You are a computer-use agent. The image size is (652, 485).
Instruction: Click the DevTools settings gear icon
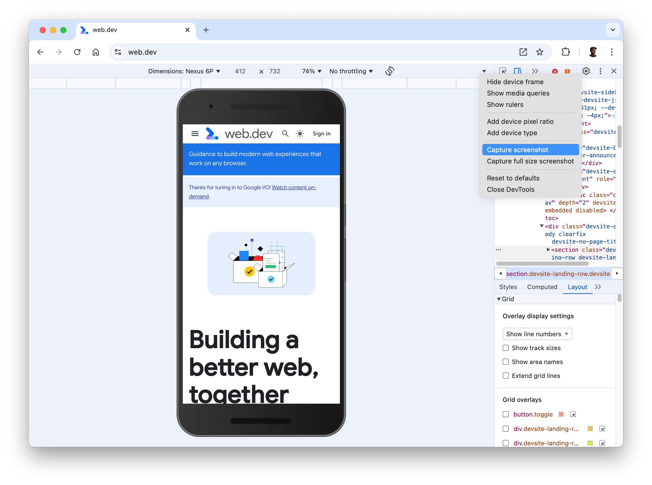coord(586,71)
